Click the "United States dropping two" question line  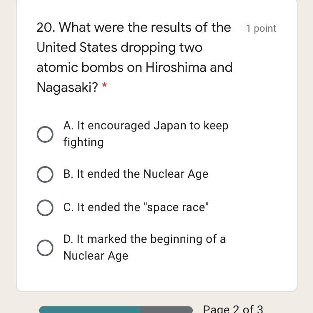119,47
